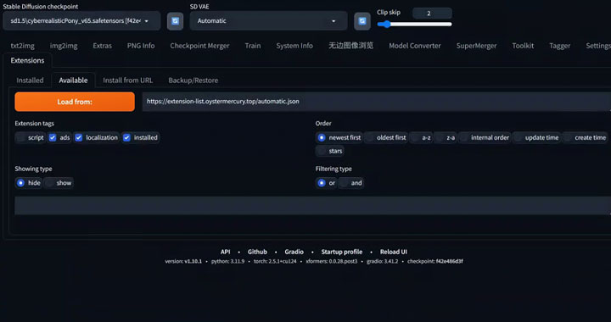Open the Startup profile link
611x322 pixels.
(342, 252)
